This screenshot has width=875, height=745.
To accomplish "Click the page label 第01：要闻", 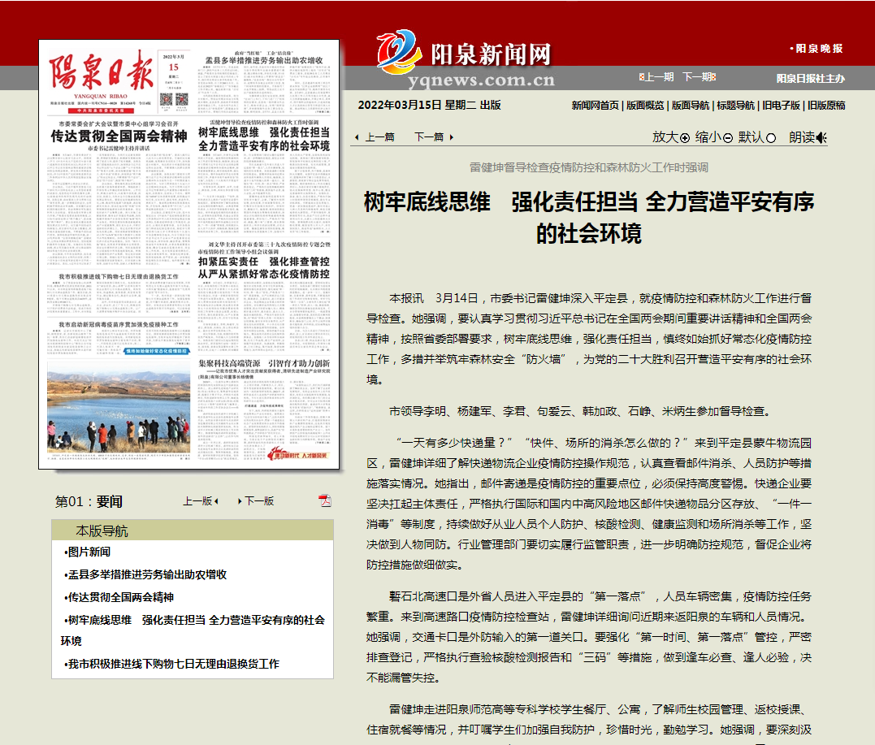I will tap(89, 502).
